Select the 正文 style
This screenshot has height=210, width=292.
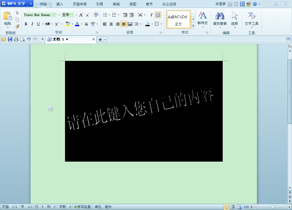(x=179, y=20)
